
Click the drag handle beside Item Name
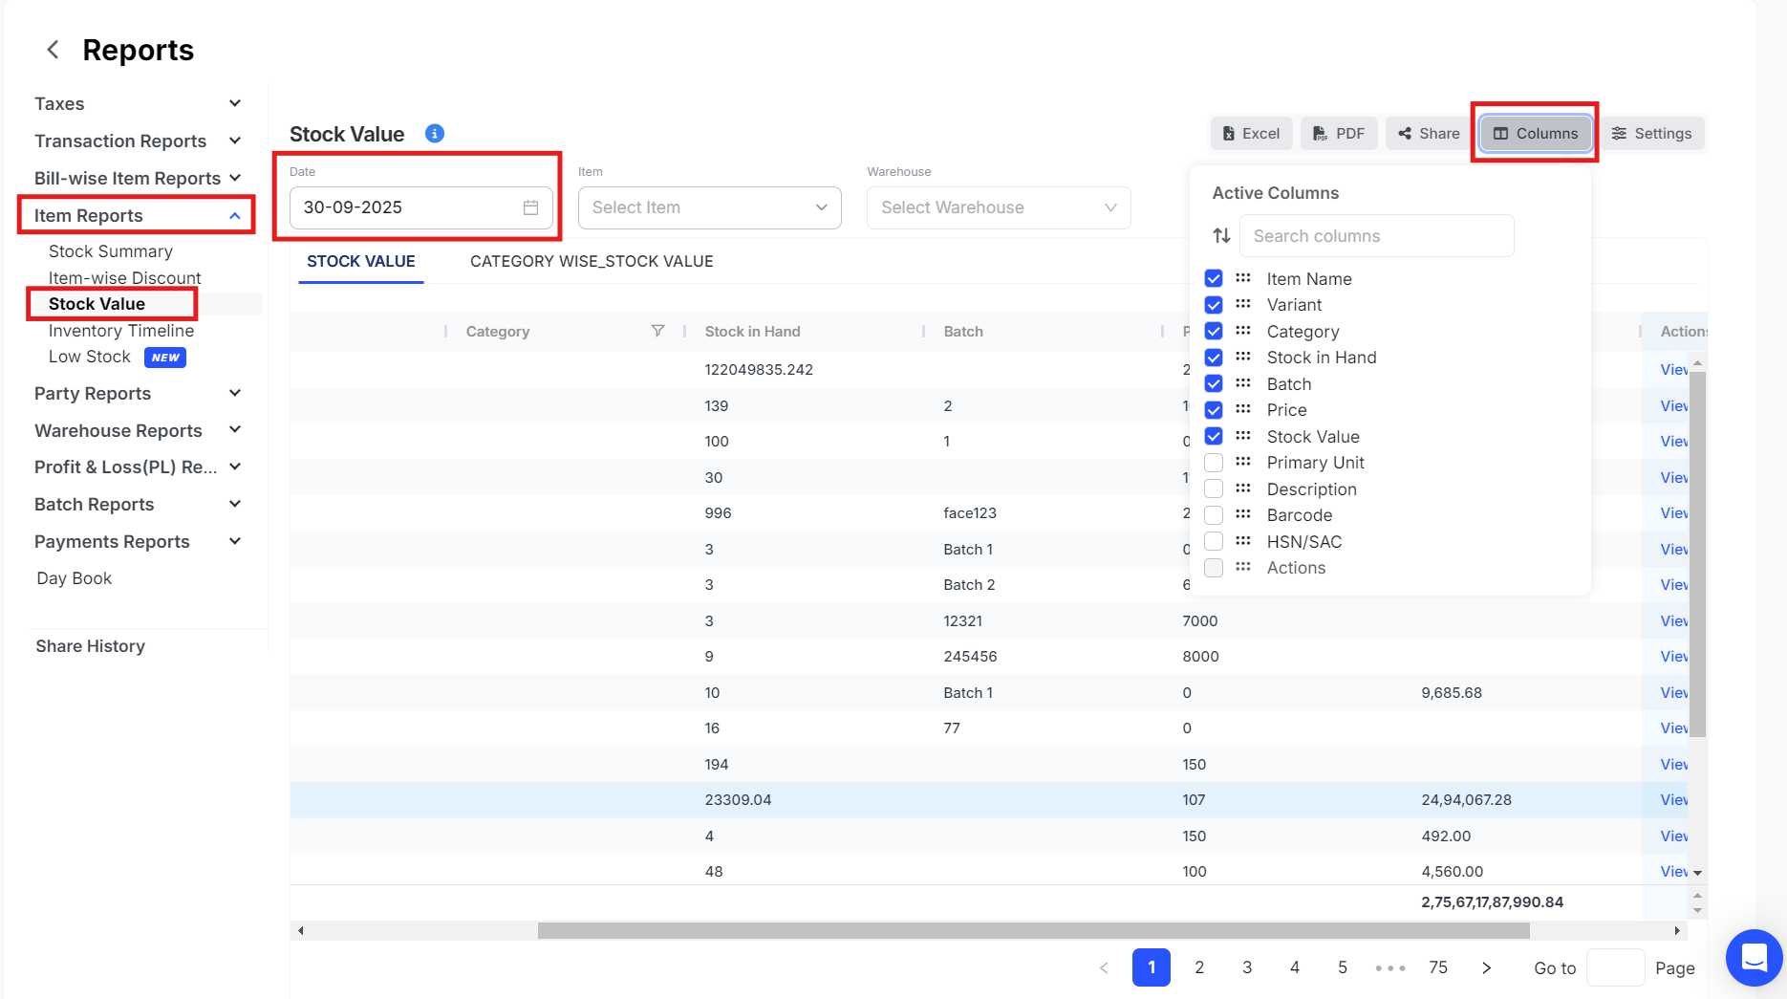[1242, 278]
